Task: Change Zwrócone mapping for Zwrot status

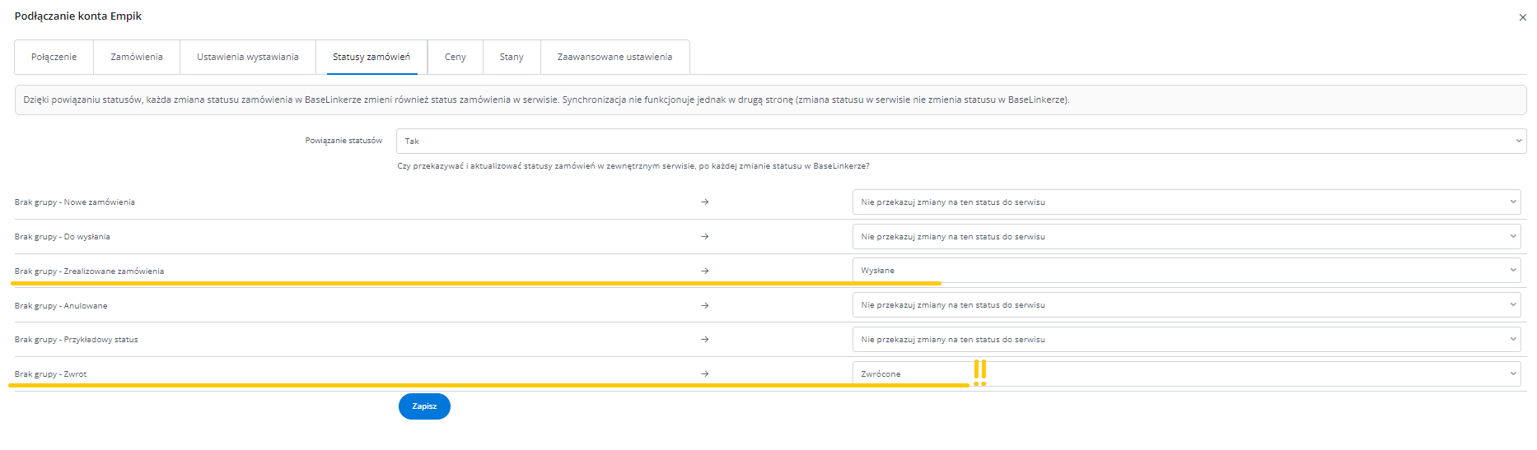Action: (x=1186, y=373)
